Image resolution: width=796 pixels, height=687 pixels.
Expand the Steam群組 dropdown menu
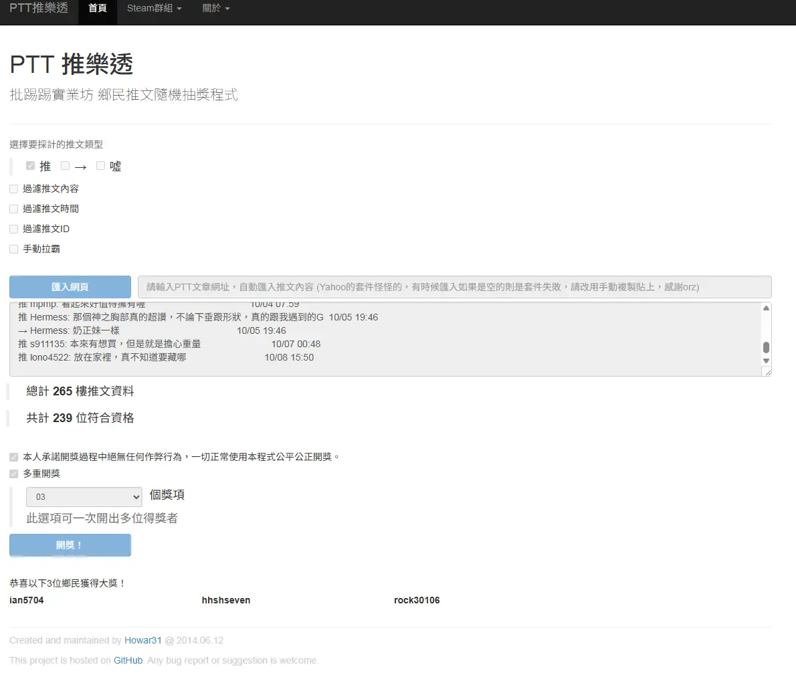point(154,9)
